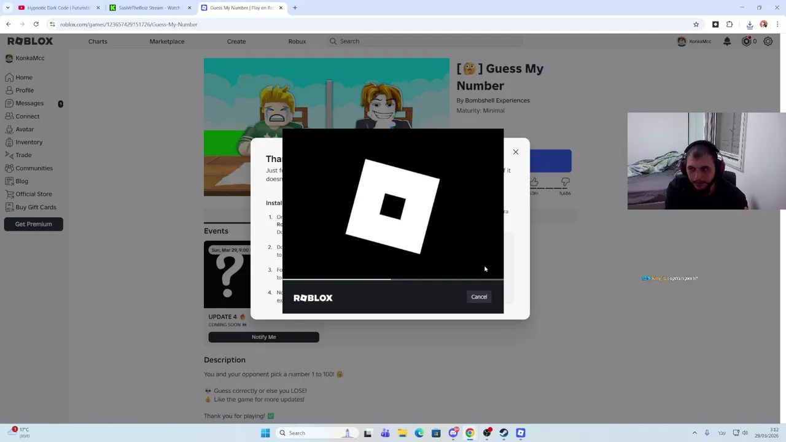Open the Create menu
Image resolution: width=786 pixels, height=442 pixels.
point(236,41)
